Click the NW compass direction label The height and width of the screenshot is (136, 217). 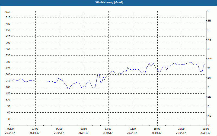click(x=209, y=59)
